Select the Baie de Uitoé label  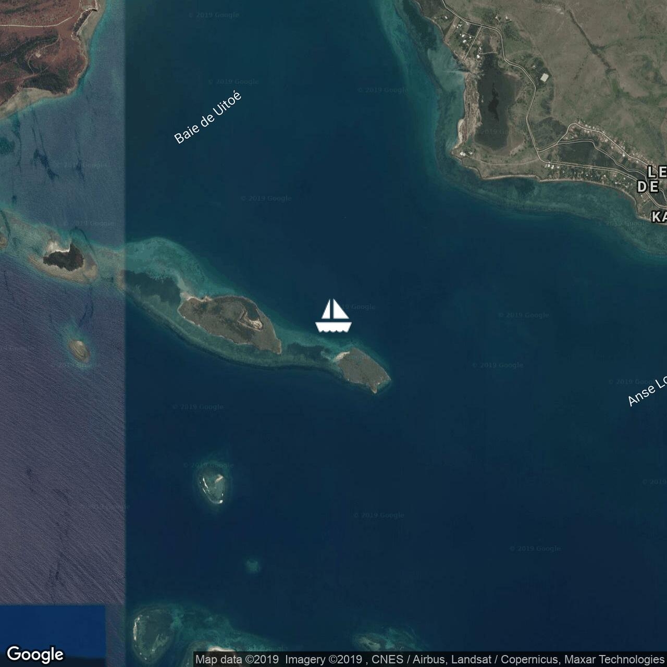click(207, 117)
